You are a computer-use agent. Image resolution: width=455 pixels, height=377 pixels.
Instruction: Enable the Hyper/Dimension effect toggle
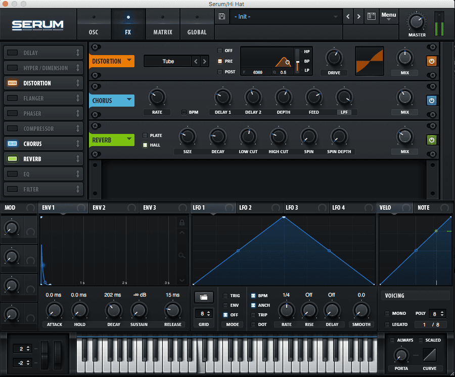(x=12, y=68)
